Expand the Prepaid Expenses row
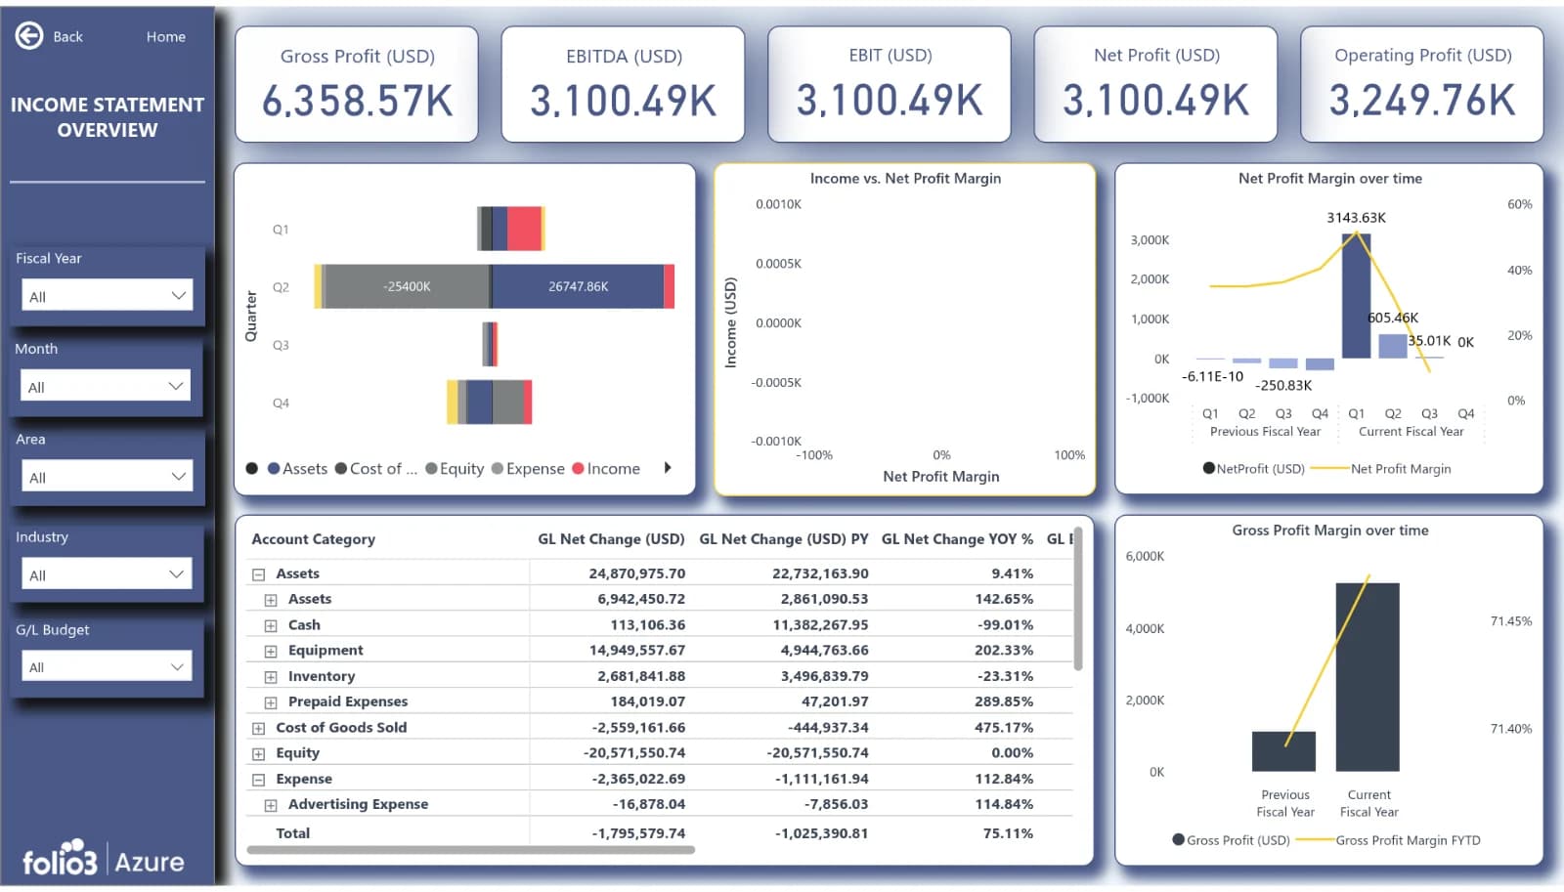The image size is (1564, 892). pos(271,702)
